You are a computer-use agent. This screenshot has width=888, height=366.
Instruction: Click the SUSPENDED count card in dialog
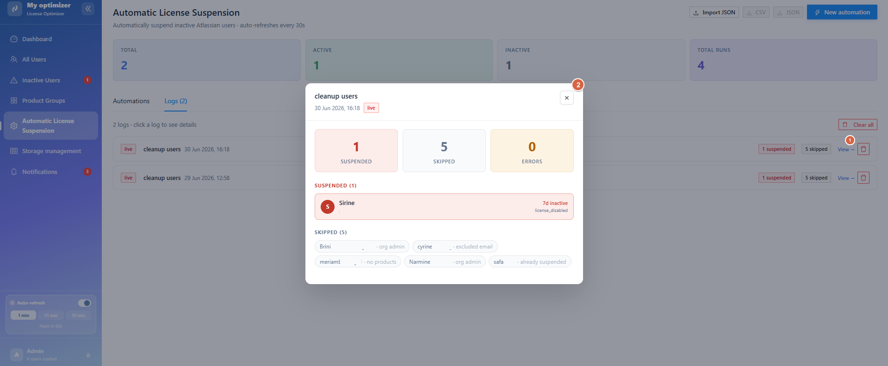click(x=356, y=150)
